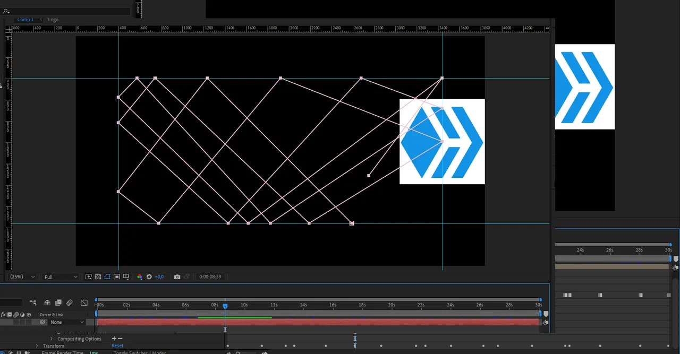Click the Parent & Link column header
The width and height of the screenshot is (680, 354).
tap(52, 315)
